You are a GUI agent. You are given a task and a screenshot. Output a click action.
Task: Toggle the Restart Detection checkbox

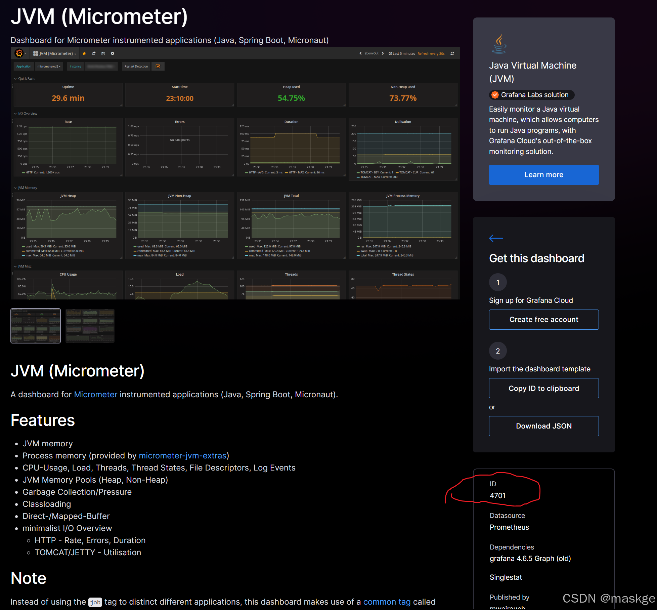pyautogui.click(x=158, y=66)
